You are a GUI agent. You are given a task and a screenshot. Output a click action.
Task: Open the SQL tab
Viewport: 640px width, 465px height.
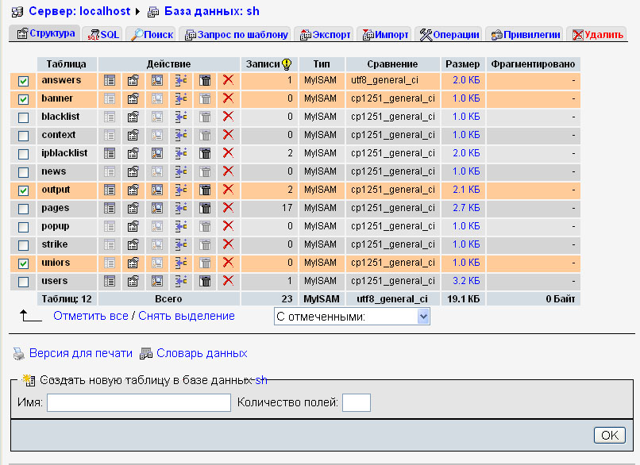tap(103, 35)
